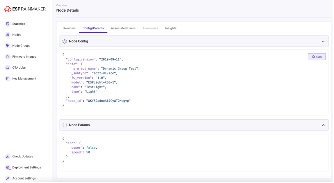Viewport: 334px width, 183px height.
Task: Go to the Nodes page
Action: [x=17, y=35]
